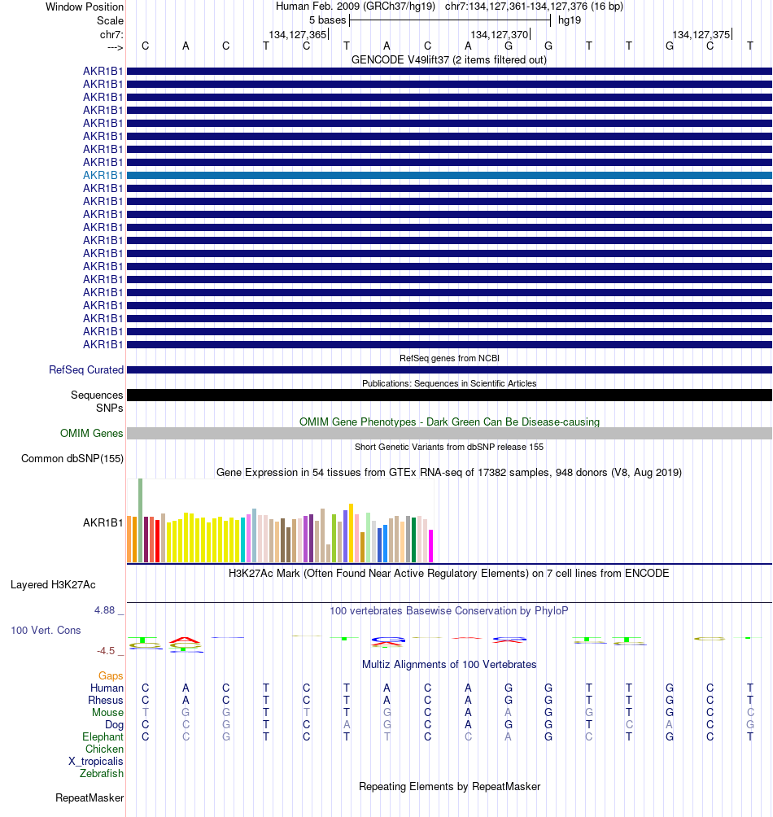
Task: Click the Mouse species label
Action: 108,712
